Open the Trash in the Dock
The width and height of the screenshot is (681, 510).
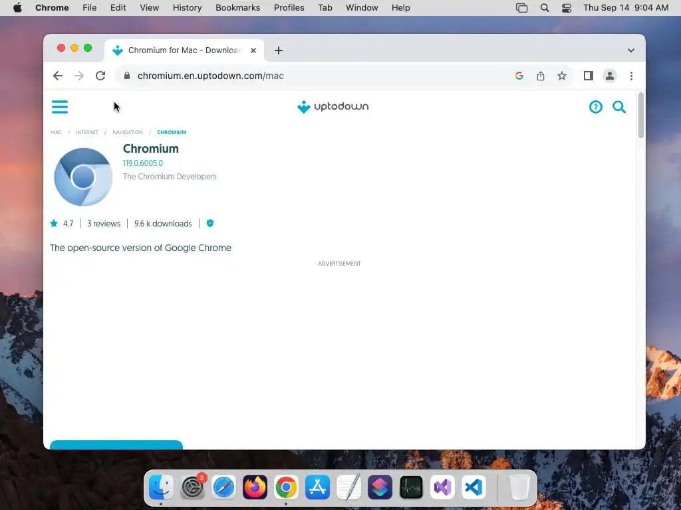click(519, 487)
